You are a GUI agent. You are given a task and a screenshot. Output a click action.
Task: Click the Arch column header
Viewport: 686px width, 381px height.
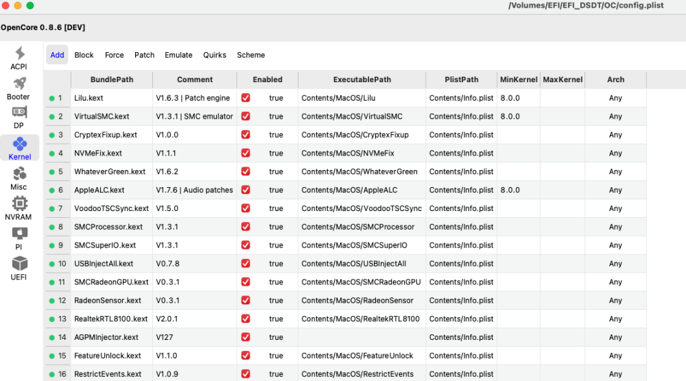615,79
